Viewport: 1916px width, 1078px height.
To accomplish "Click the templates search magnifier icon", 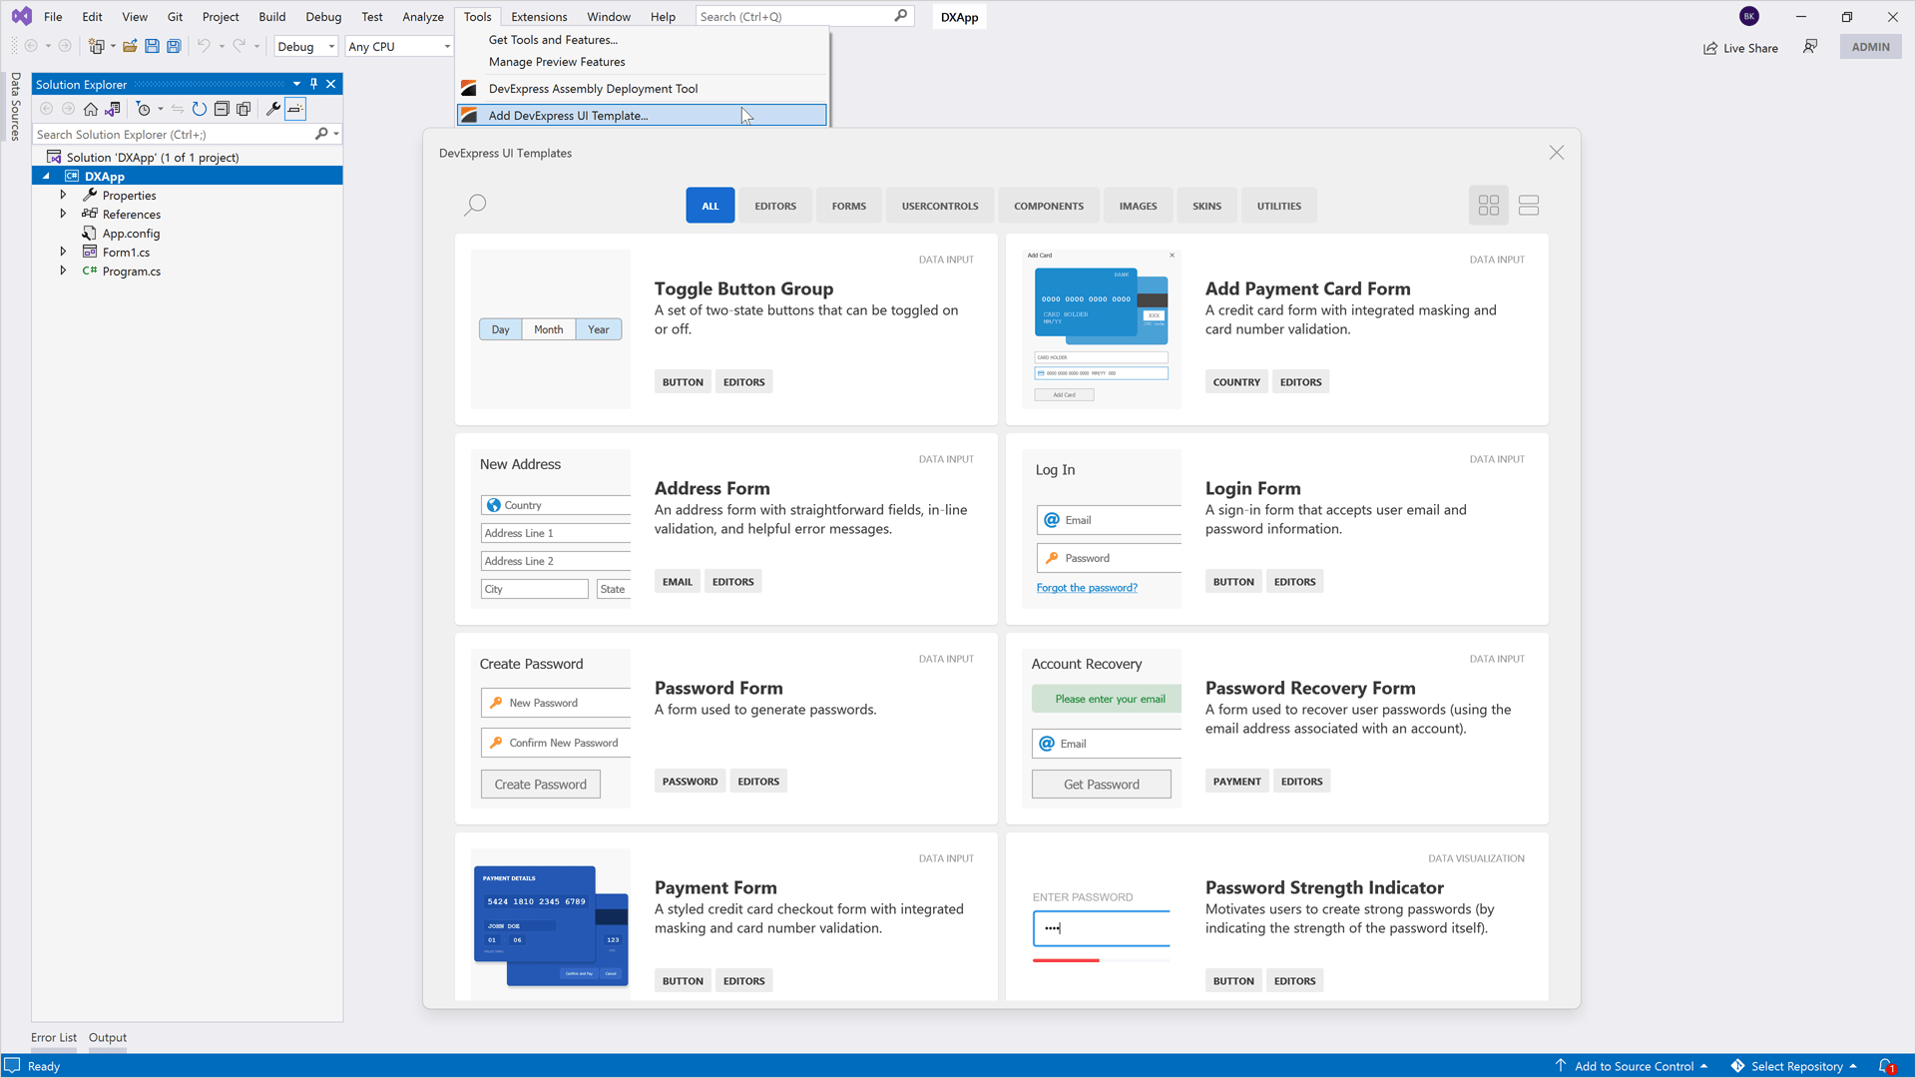I will pyautogui.click(x=475, y=205).
